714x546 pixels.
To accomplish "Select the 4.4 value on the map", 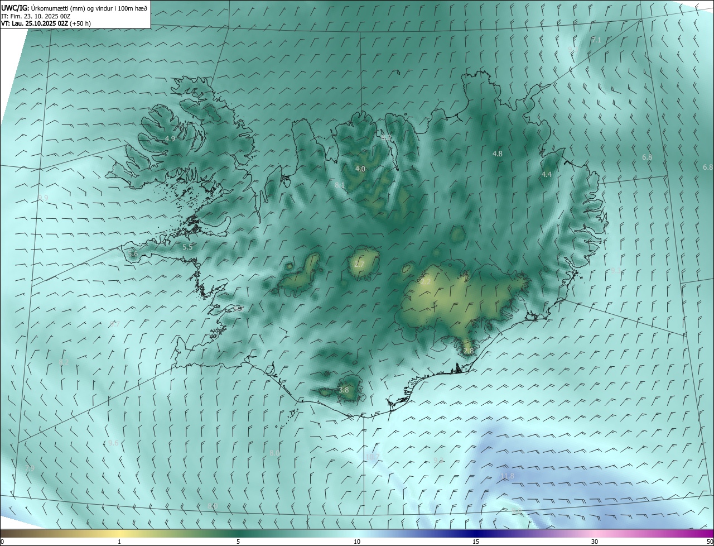I will [x=547, y=175].
